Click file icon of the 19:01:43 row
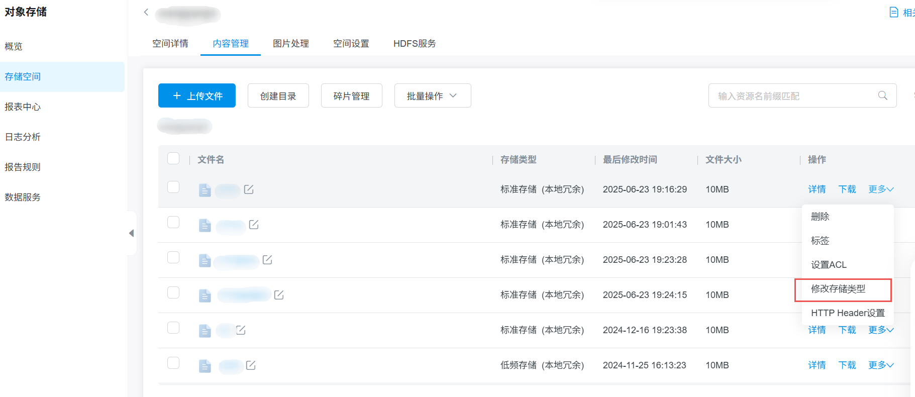The image size is (915, 397). pos(205,225)
